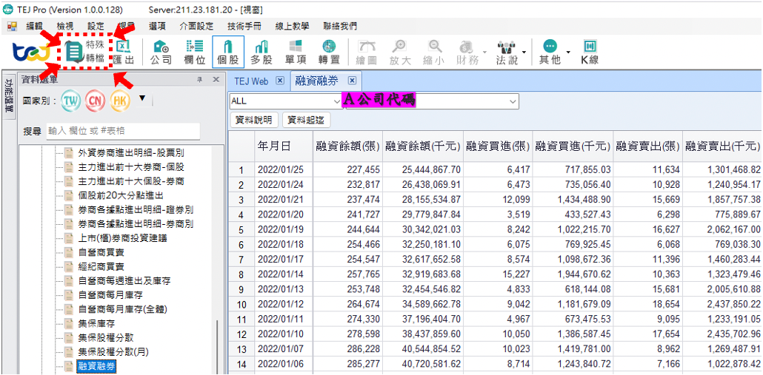Switch to the TEJ Web tab
This screenshot has width=763, height=375.
pyautogui.click(x=251, y=81)
